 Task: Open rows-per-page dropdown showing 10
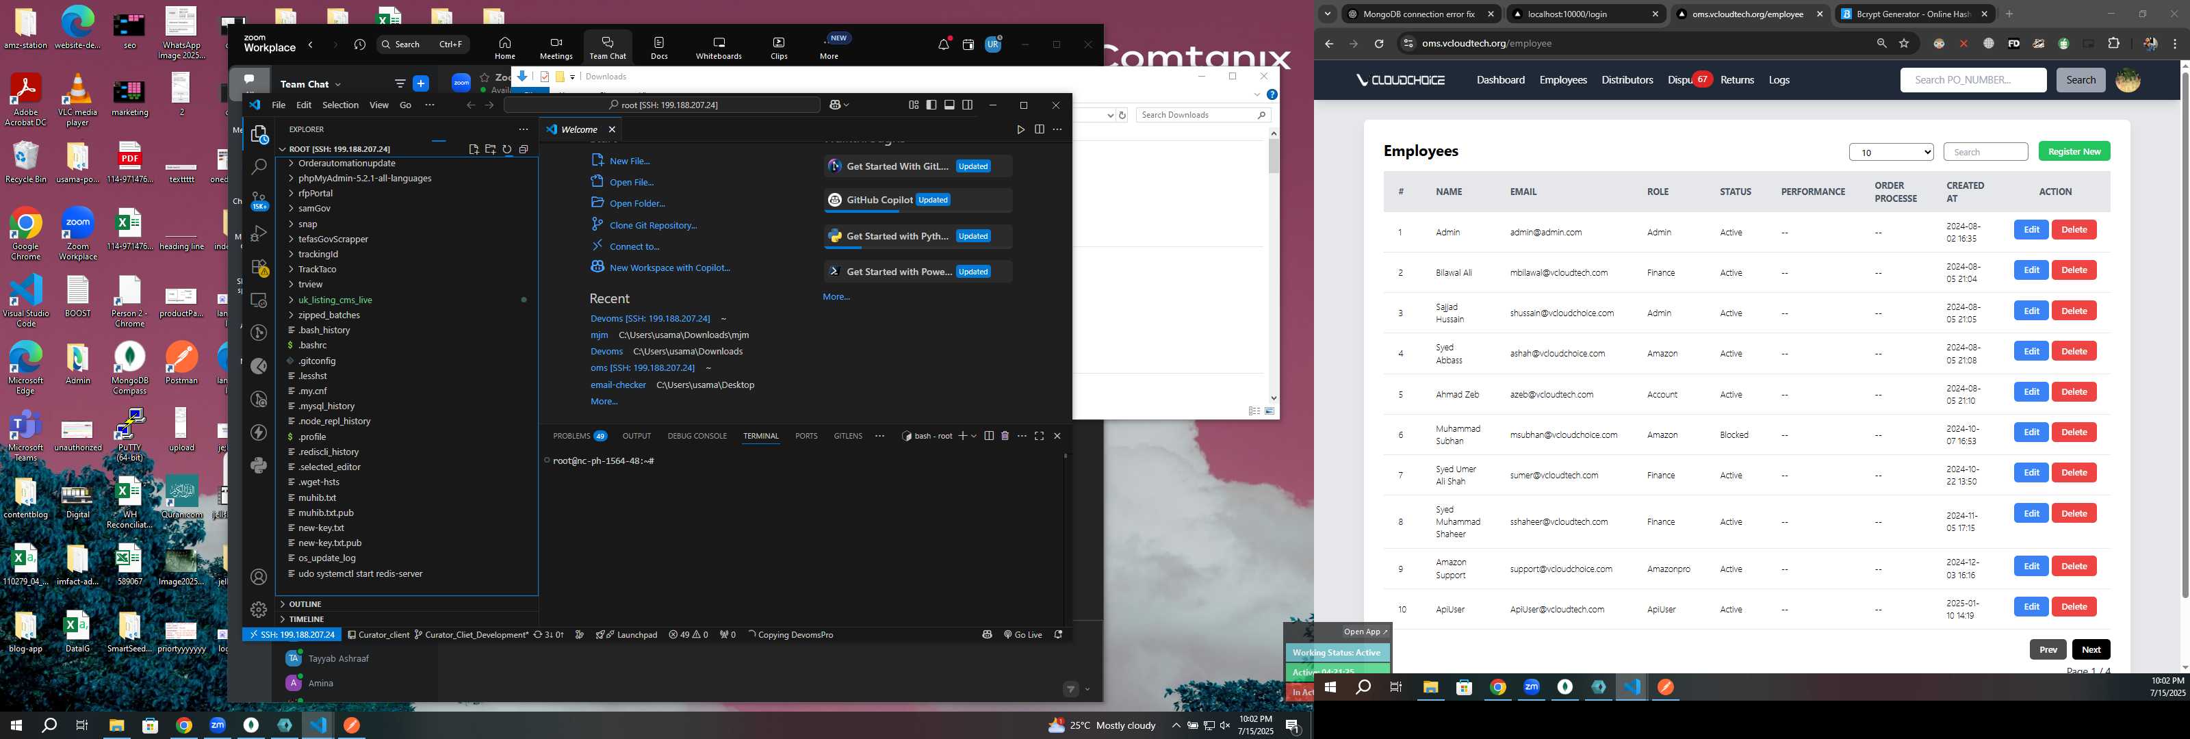click(1891, 152)
